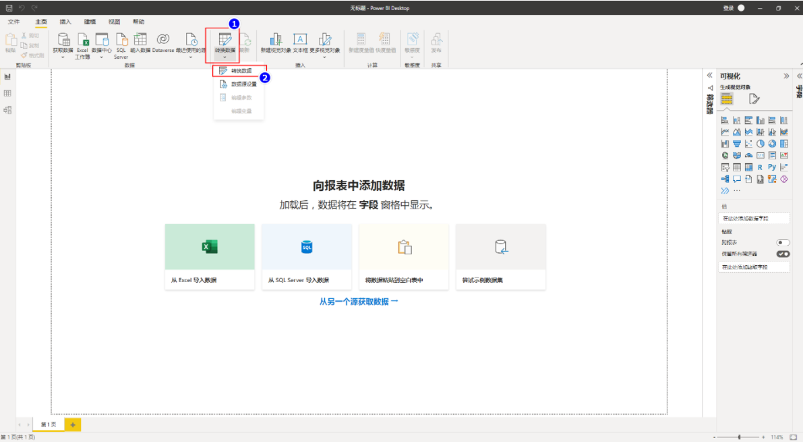This screenshot has width=803, height=442.
Task: Select the Q&A speech bubble visual
Action: [736, 179]
